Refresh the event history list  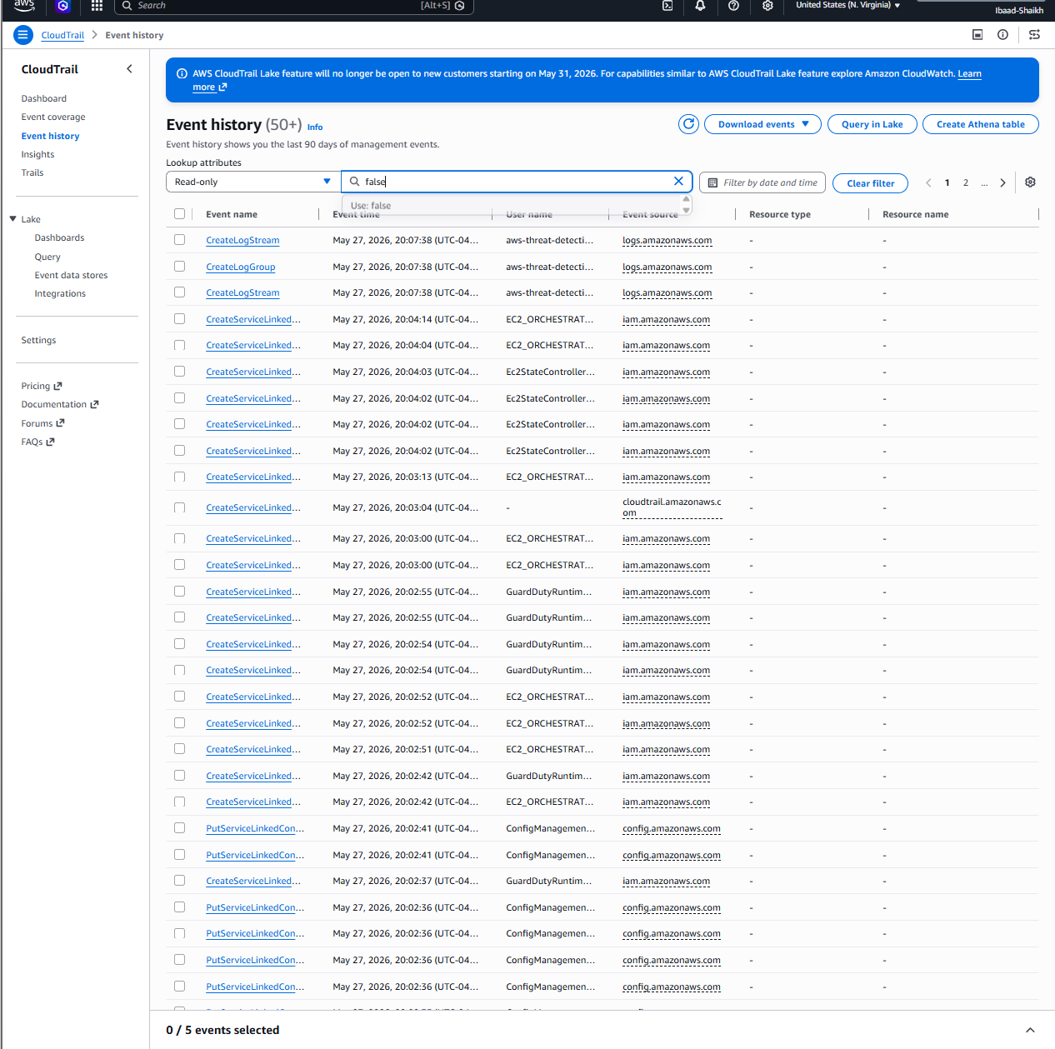coord(688,124)
